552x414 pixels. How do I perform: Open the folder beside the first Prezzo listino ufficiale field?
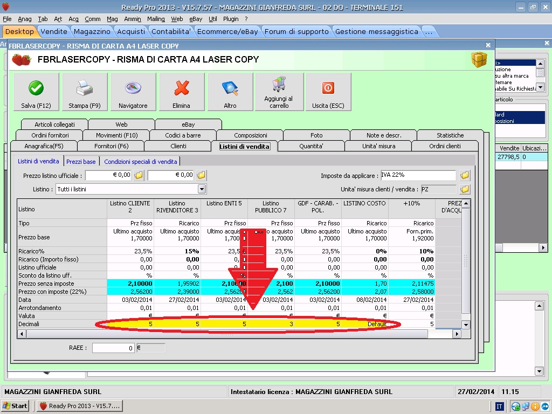pos(139,175)
